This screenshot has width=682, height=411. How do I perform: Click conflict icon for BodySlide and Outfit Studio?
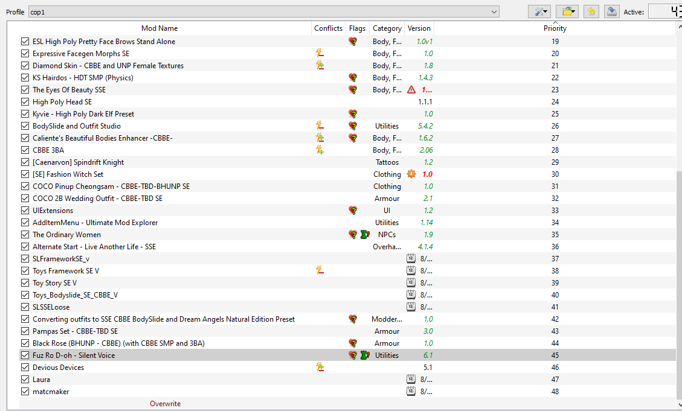click(x=320, y=126)
